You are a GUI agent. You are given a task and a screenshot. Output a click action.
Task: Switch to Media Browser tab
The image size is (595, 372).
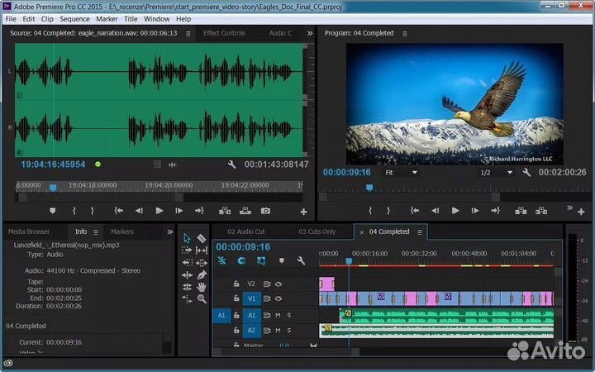pyautogui.click(x=29, y=231)
